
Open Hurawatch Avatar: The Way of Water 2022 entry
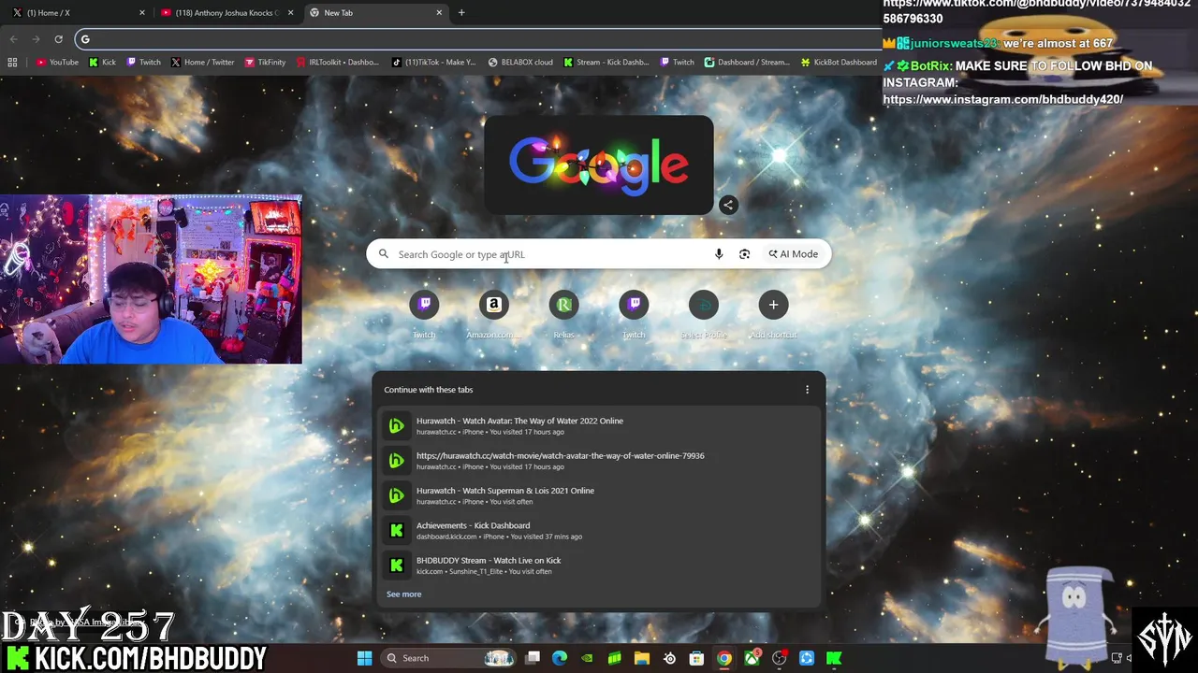(599, 425)
